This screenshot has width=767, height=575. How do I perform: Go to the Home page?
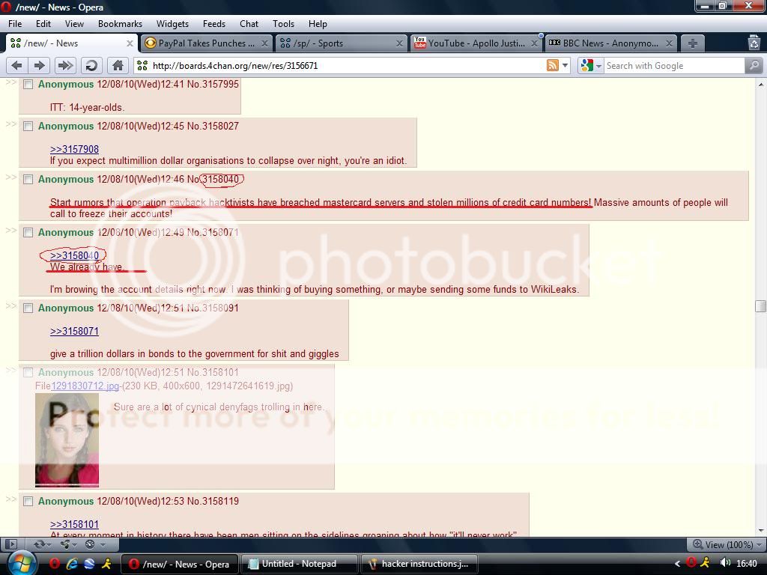118,66
